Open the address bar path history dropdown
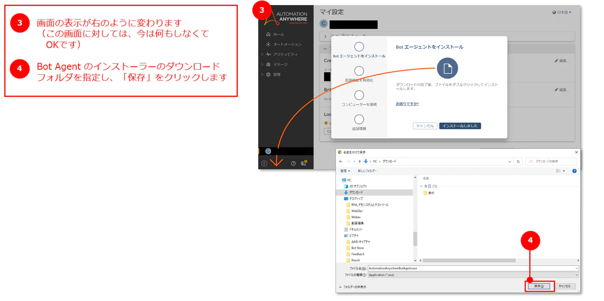 [x=510, y=162]
